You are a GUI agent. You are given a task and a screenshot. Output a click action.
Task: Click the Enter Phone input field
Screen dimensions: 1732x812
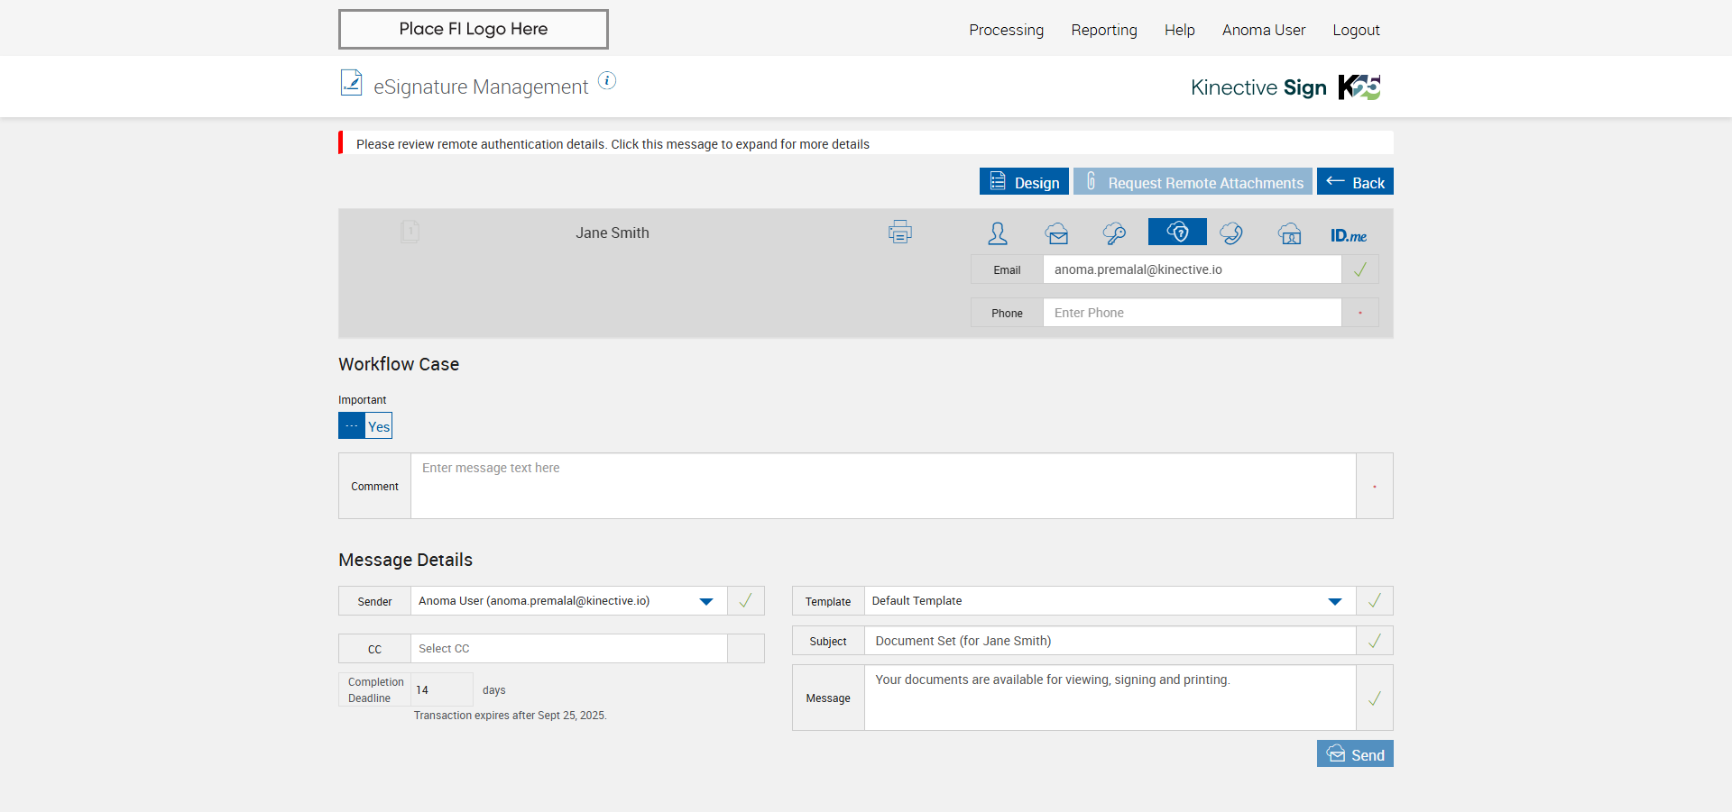pos(1192,313)
